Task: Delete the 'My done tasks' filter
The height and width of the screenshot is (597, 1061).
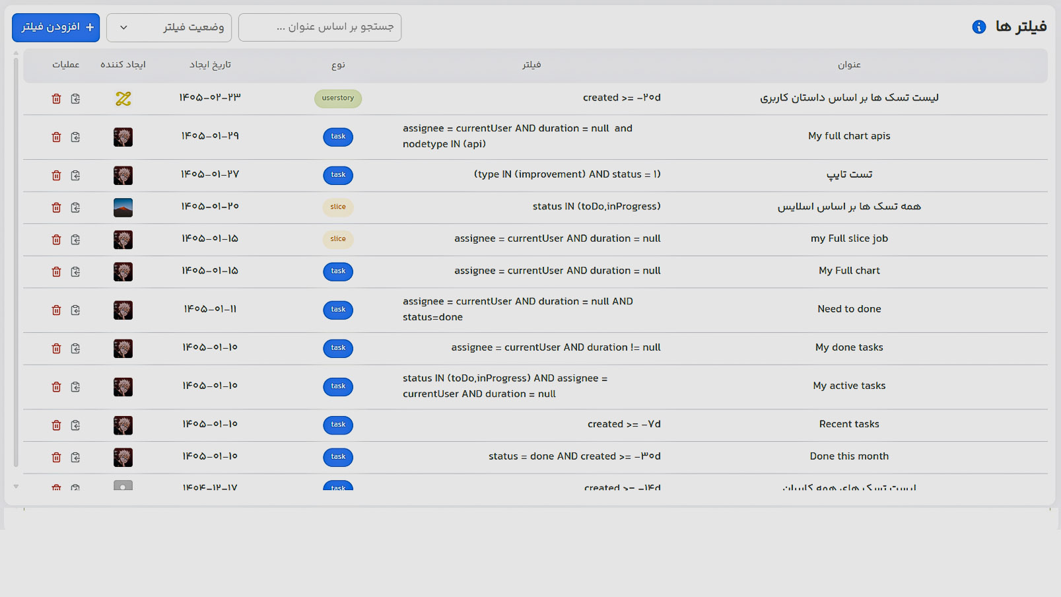Action: [x=56, y=349]
